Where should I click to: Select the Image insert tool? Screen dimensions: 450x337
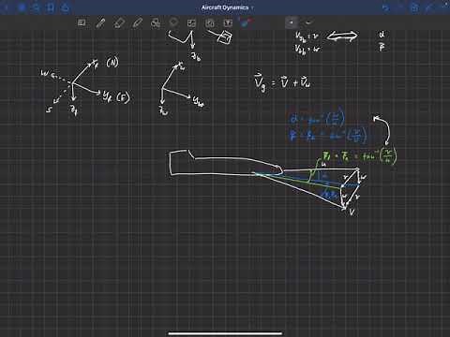191,22
